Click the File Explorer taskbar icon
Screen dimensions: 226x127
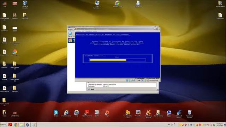tap(22, 125)
